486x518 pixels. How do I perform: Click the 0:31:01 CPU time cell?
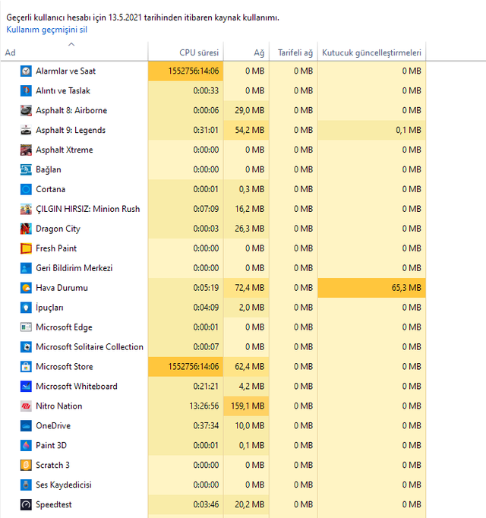(186, 130)
